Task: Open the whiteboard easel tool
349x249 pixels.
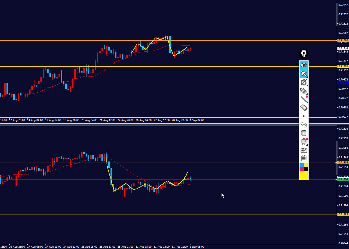Action: click(304, 141)
